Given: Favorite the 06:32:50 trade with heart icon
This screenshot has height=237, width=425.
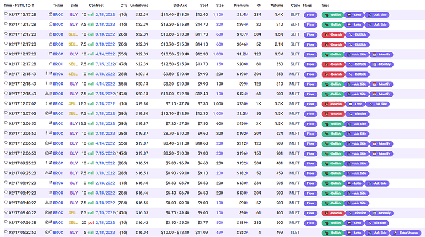Looking at the screenshot, I should pos(6,232).
